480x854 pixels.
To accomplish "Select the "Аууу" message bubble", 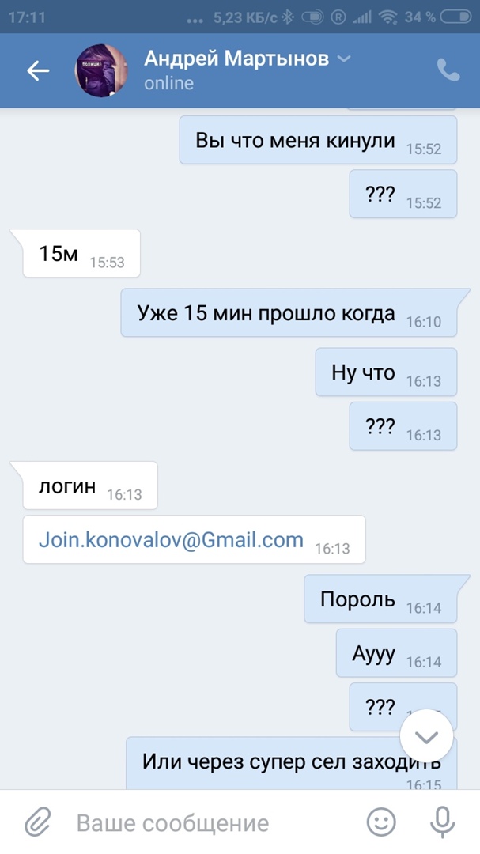I will point(397,652).
